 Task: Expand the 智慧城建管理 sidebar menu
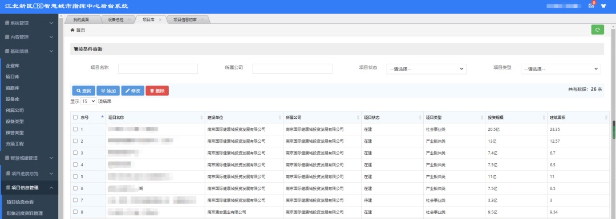point(29,158)
